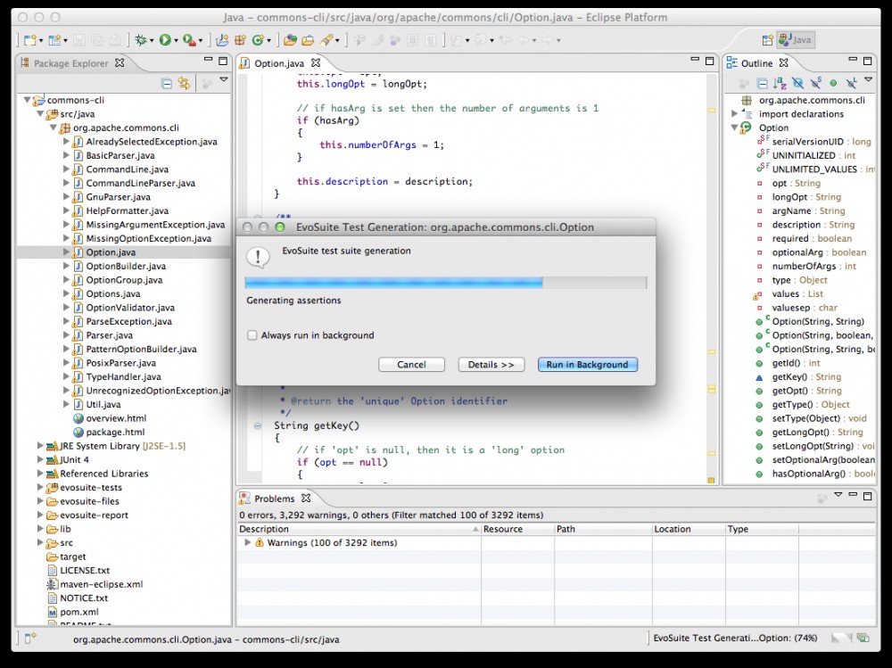Click the green Run button in toolbar
This screenshot has height=668, width=892.
coord(165,40)
